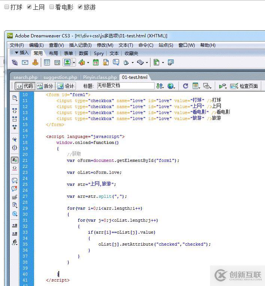Viewport: 265px width, 286px height.
Task: Uncheck the 上网 checkbox
Action: pos(29,7)
